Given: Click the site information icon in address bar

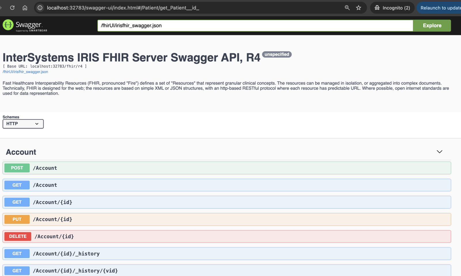Looking at the screenshot, I should coord(40,8).
